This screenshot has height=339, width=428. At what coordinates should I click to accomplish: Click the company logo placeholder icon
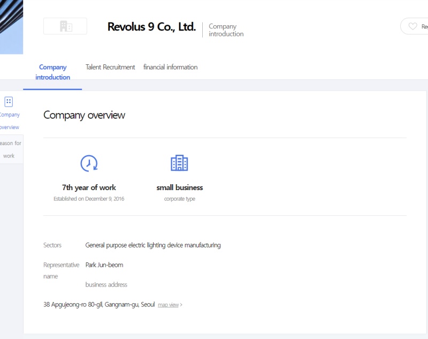65,26
